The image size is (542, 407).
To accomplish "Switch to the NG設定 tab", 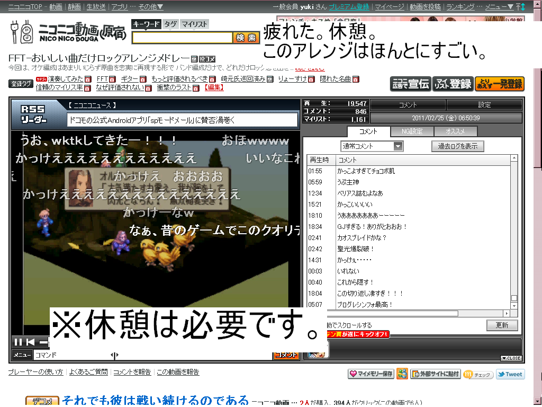I will pos(412,131).
